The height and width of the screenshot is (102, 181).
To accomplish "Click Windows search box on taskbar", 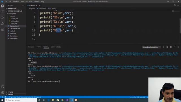I will tap(21, 100).
